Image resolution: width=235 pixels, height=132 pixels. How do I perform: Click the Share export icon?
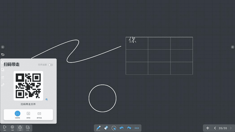click(20, 128)
